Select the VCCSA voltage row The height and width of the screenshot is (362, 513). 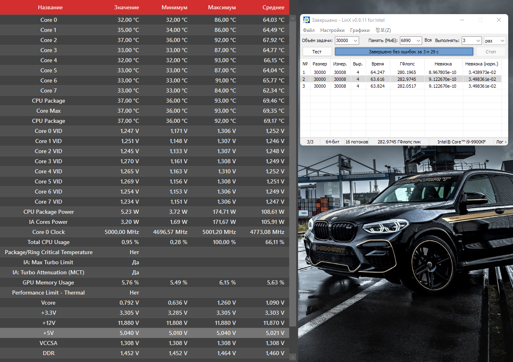[x=145, y=343]
